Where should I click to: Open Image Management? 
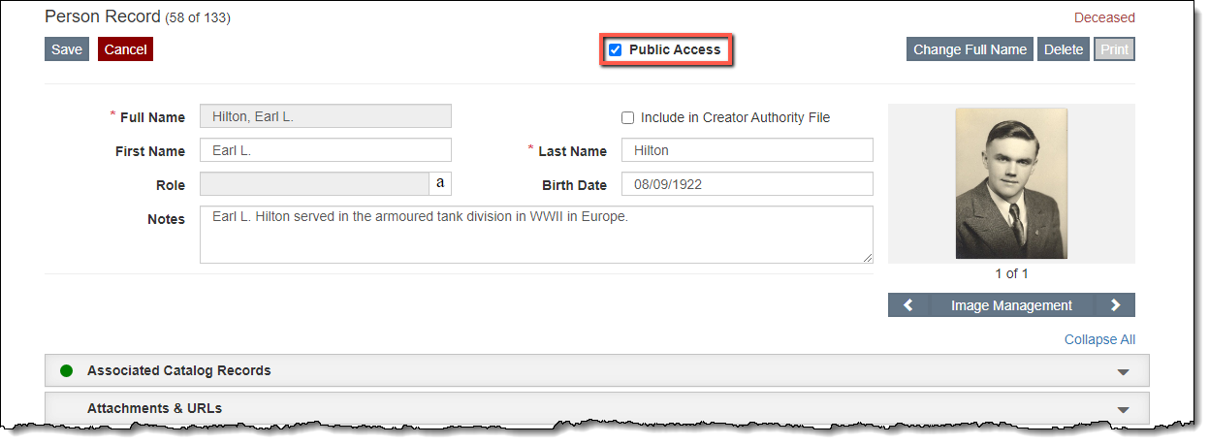[x=1011, y=305]
